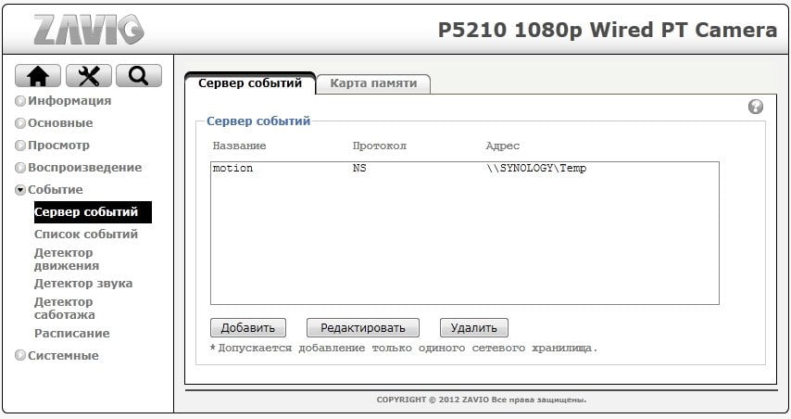Open the Просмотр section
Viewport: 791px width, 419px height.
(58, 145)
